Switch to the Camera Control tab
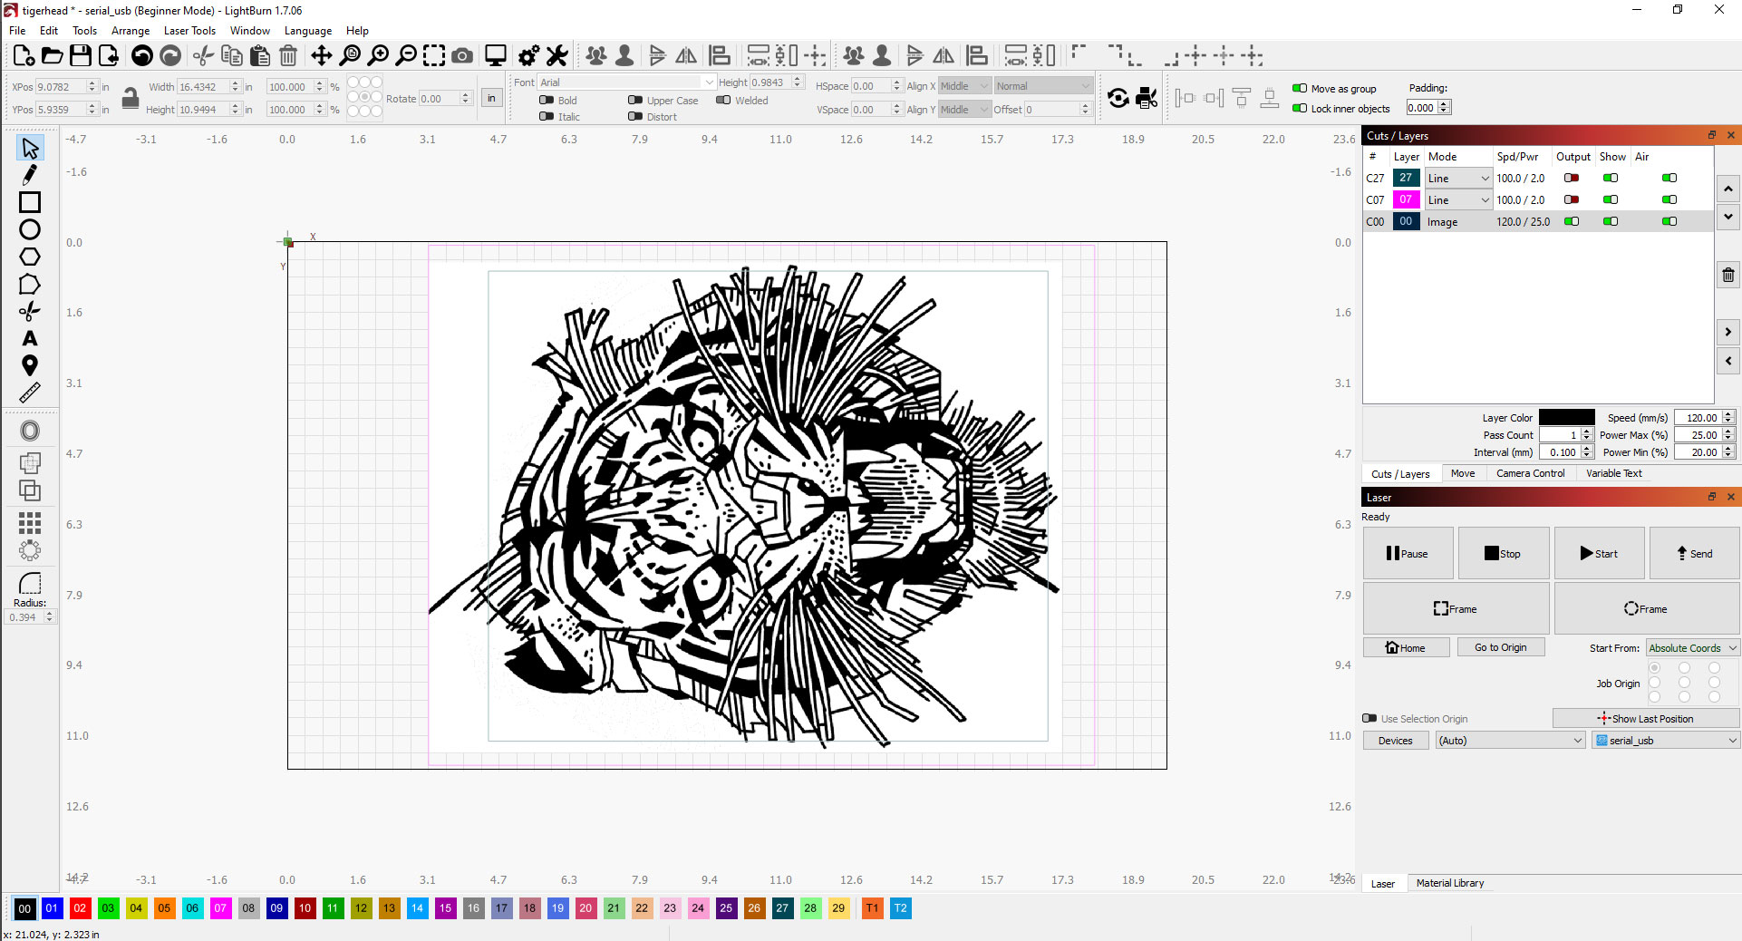Viewport: 1742px width, 941px height. [x=1530, y=473]
